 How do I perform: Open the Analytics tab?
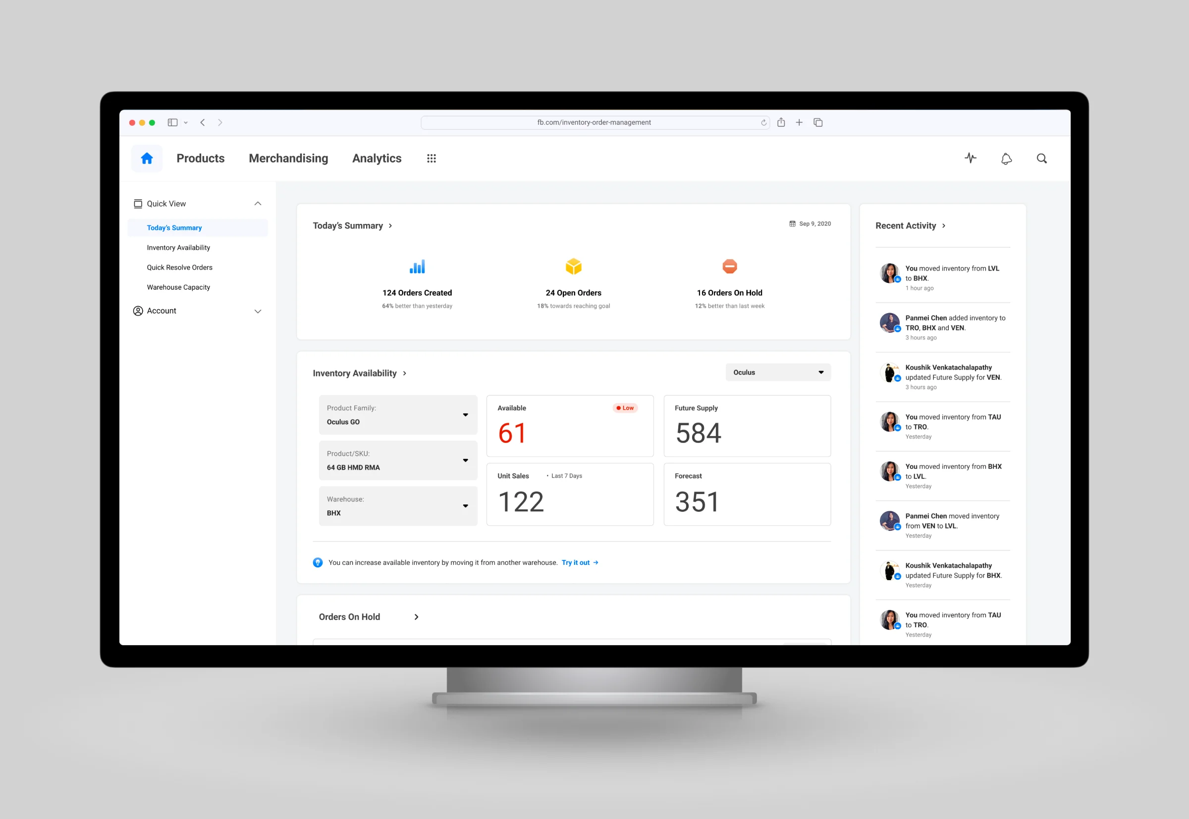click(x=376, y=159)
